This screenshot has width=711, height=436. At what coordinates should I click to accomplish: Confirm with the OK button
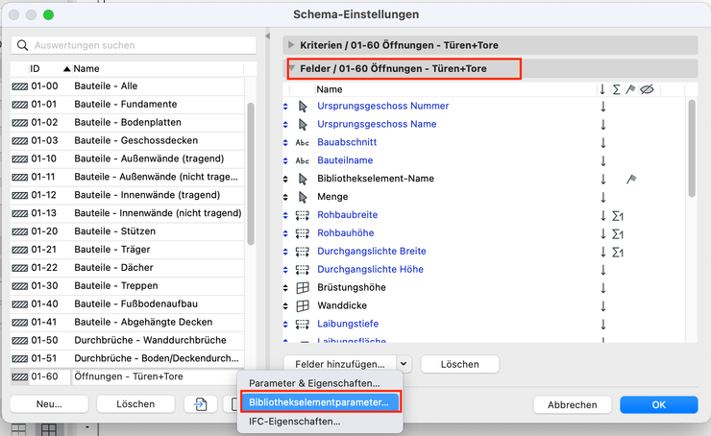pyautogui.click(x=659, y=404)
